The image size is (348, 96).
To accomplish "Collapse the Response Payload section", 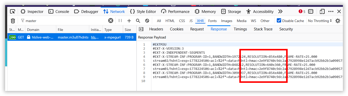I will coord(152,37).
